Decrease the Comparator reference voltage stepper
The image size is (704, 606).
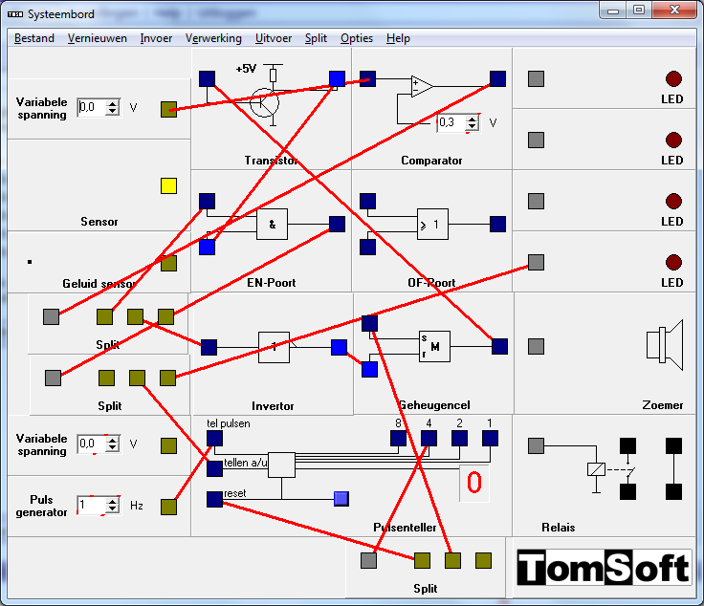(x=472, y=127)
